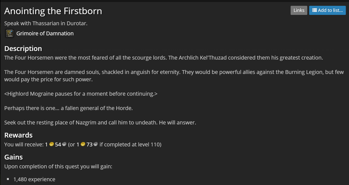The width and height of the screenshot is (349, 185).
Task: Click the square bullet beside 1,480 experience
Action: [x=8, y=179]
